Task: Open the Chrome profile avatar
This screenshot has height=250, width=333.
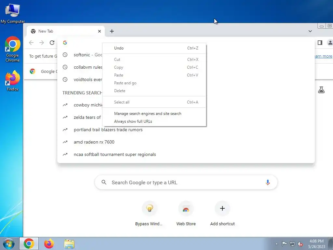Action: tap(330, 43)
